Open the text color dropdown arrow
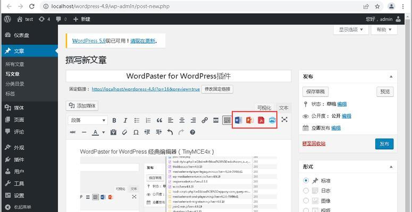Image resolution: width=412 pixels, height=212 pixels. pyautogui.click(x=103, y=132)
